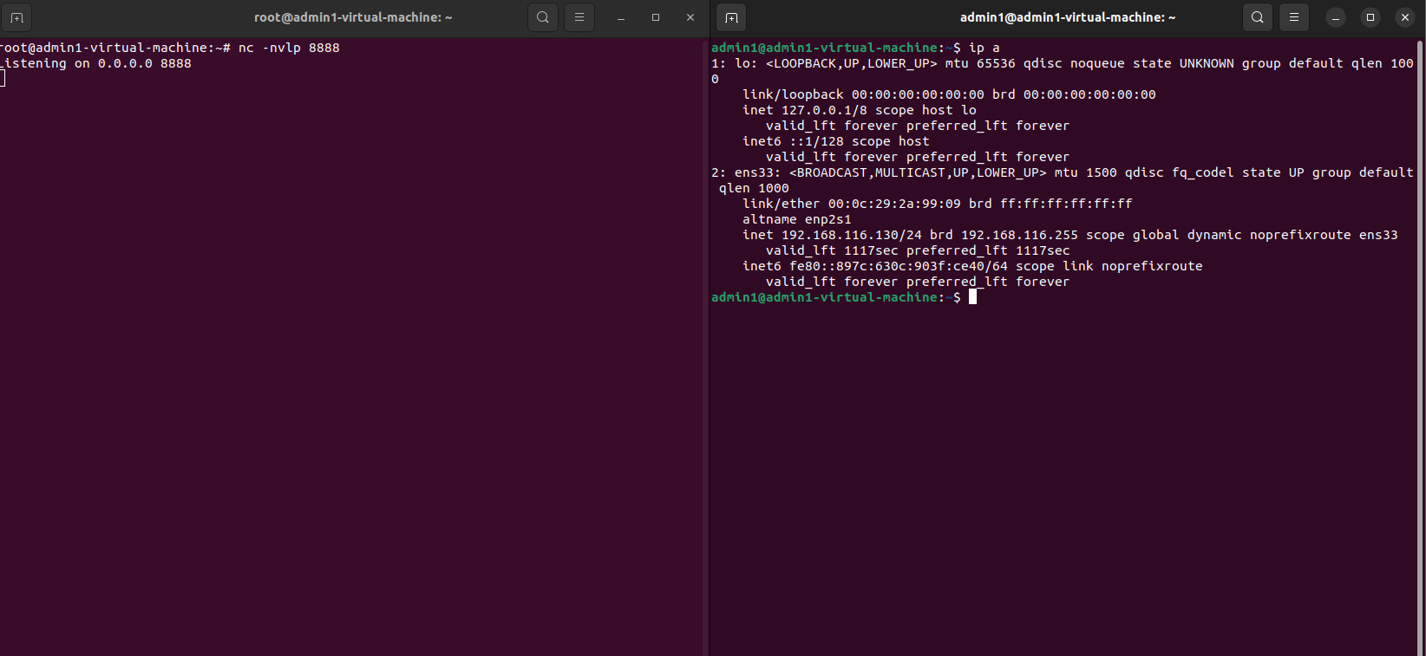Maximize the root terminal window

(656, 17)
